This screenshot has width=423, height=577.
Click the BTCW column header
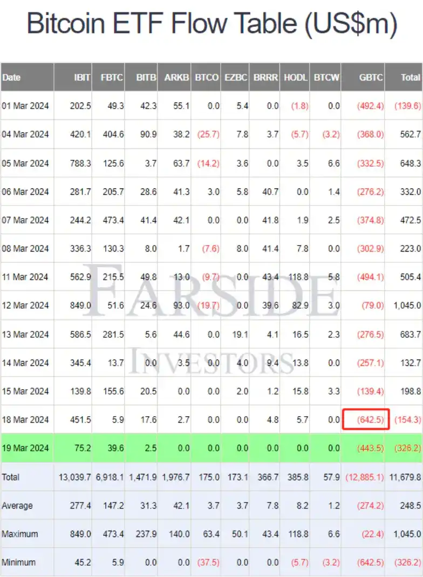327,77
